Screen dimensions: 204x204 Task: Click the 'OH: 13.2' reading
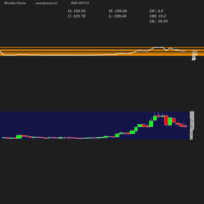click(x=158, y=16)
